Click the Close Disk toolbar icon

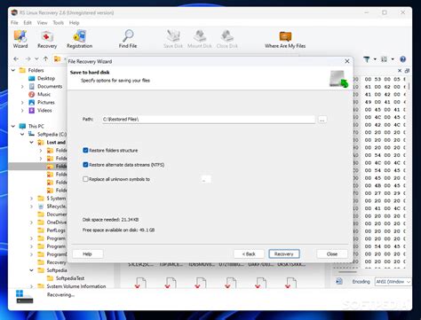click(x=227, y=39)
